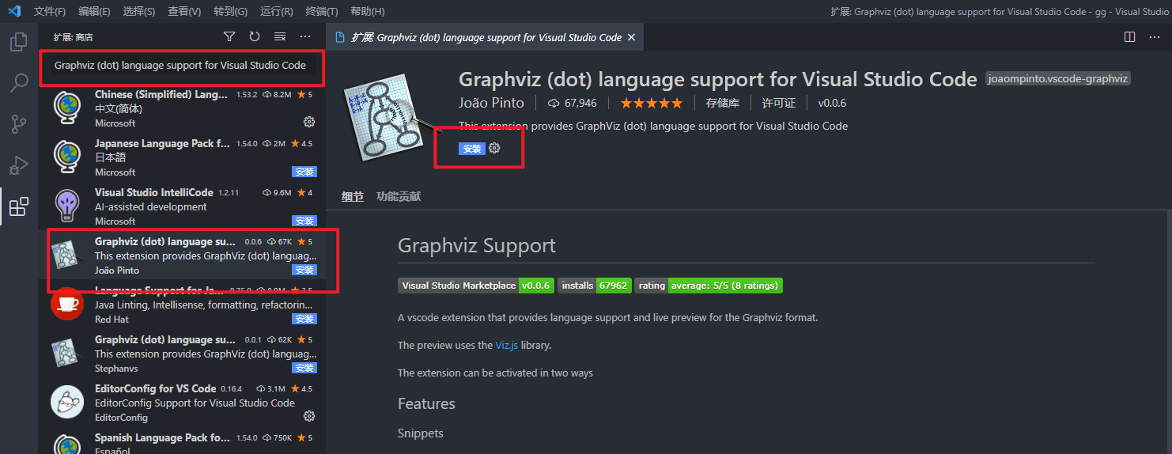
Task: Open the Viz.js library link
Action: pyautogui.click(x=506, y=345)
